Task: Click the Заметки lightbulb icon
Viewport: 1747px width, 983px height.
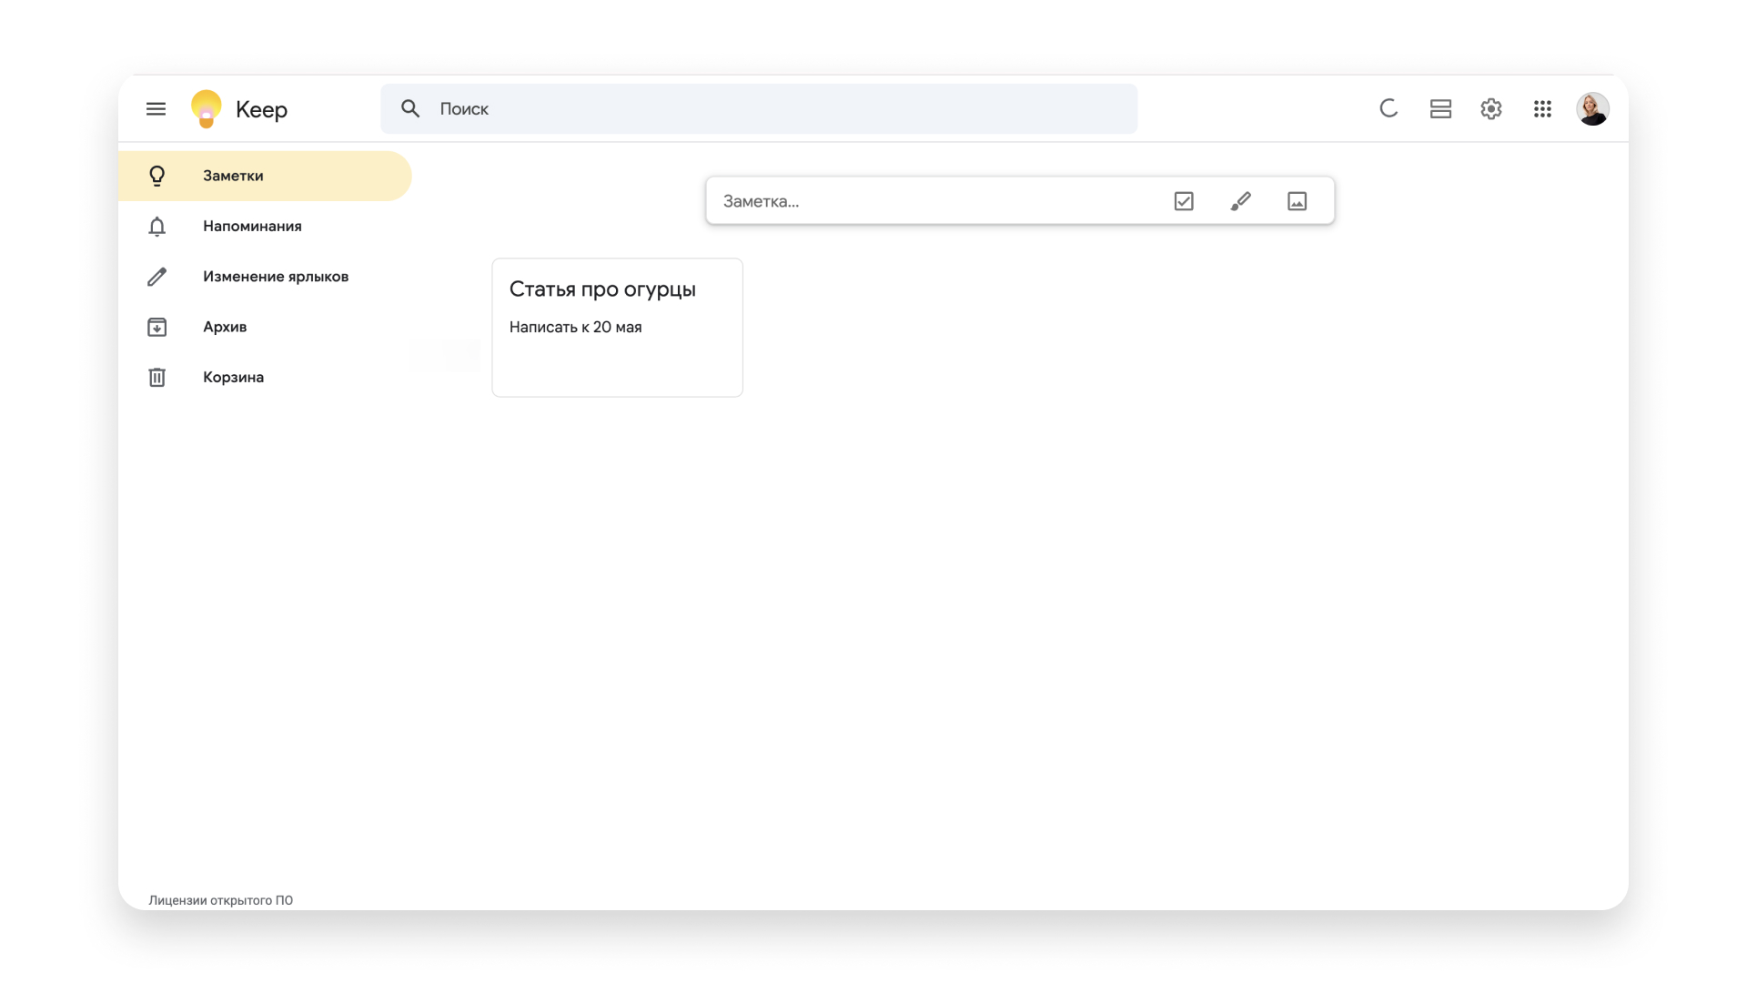Action: click(157, 176)
